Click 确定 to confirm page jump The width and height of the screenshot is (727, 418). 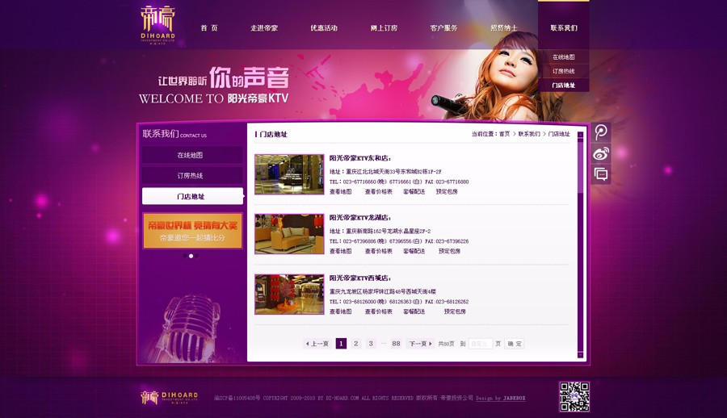coord(515,344)
